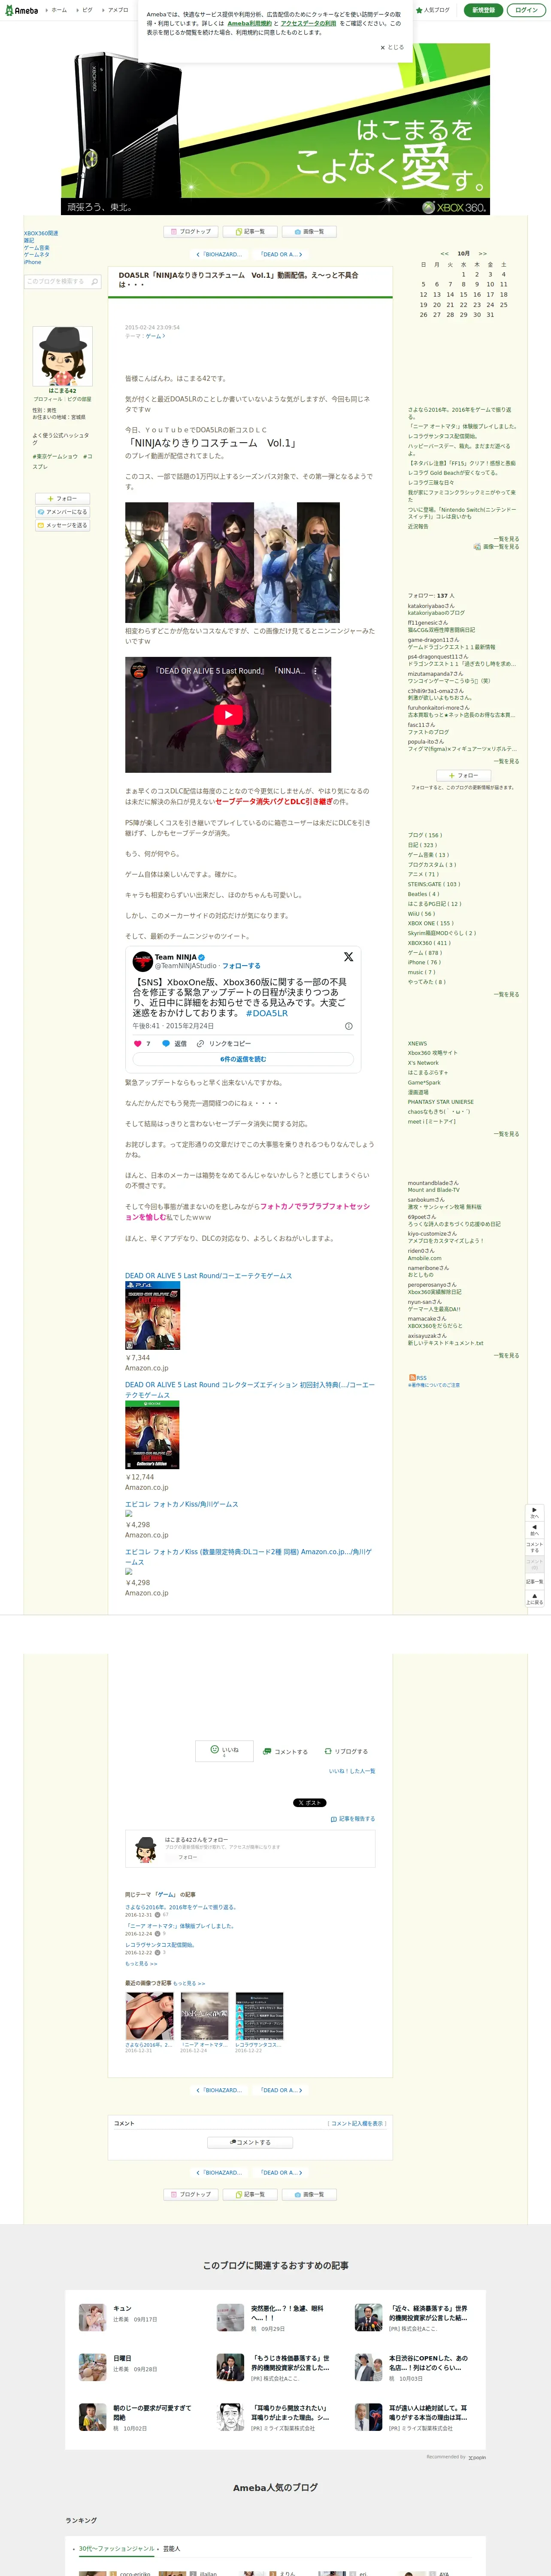Screen dimensions: 551x2576
Task: Click the フォロー button under follower list
Action: [463, 775]
